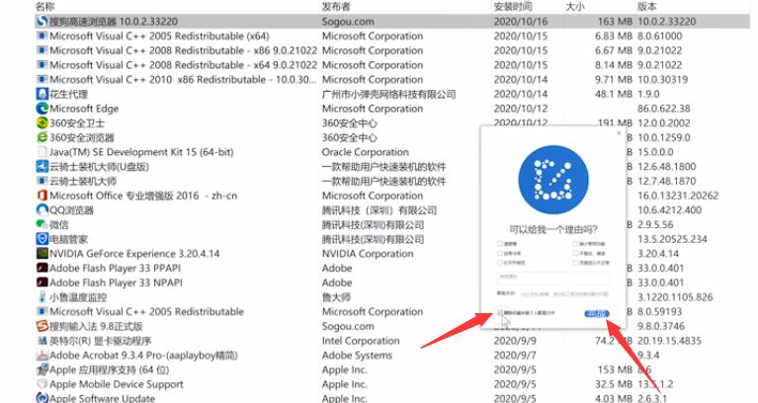
Task: Click the 英特尔(R) 显卡驱动程序 icon
Action: 42,341
